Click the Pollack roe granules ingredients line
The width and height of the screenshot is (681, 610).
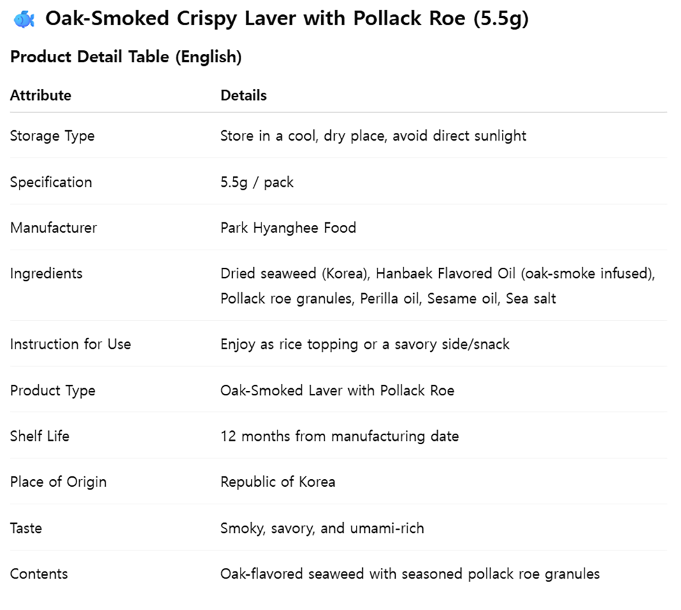(388, 299)
